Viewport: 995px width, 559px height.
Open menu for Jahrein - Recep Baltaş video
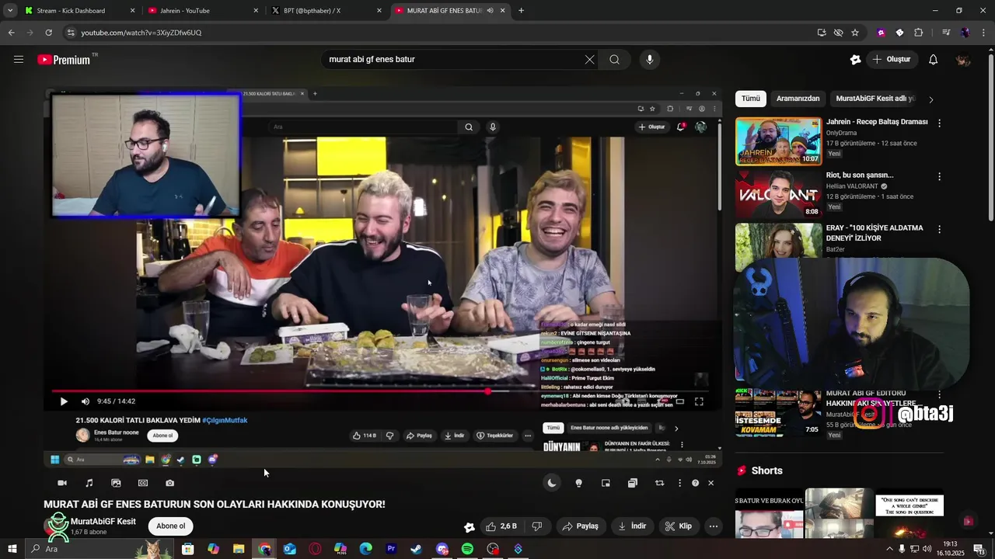(x=939, y=123)
